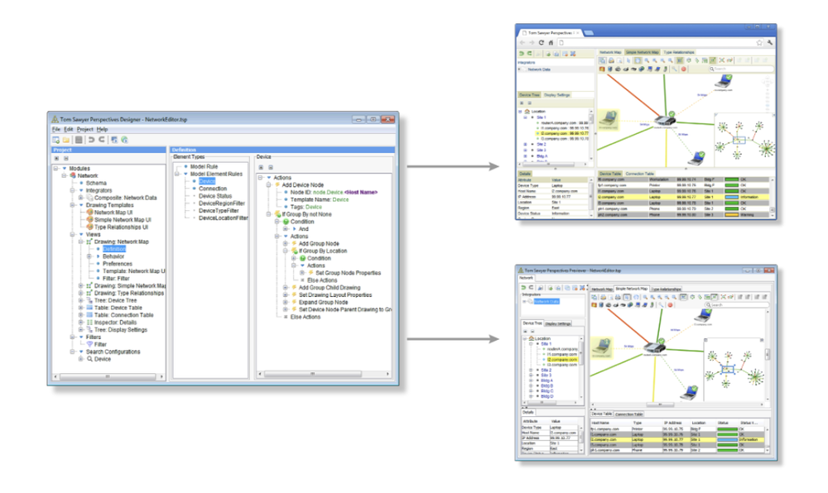This screenshot has height=493, width=828.
Task: Click the bookmark star in browser address bar
Action: click(x=759, y=43)
